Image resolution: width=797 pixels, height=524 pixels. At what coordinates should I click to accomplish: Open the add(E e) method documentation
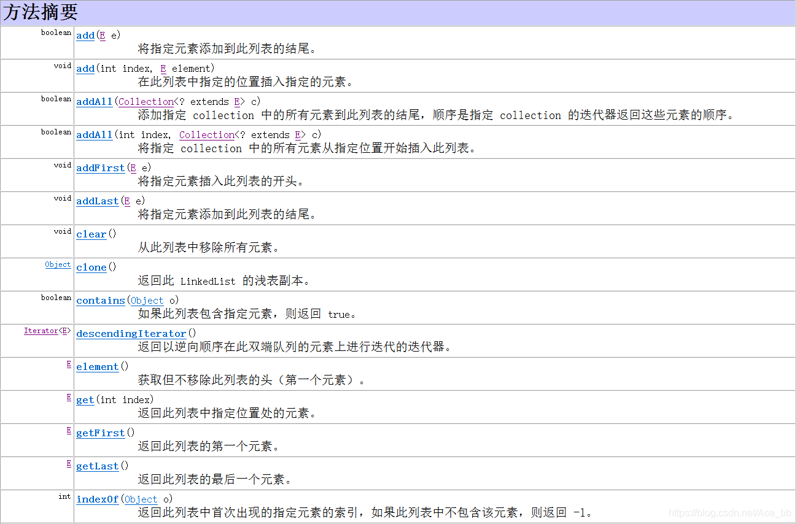tap(85, 36)
